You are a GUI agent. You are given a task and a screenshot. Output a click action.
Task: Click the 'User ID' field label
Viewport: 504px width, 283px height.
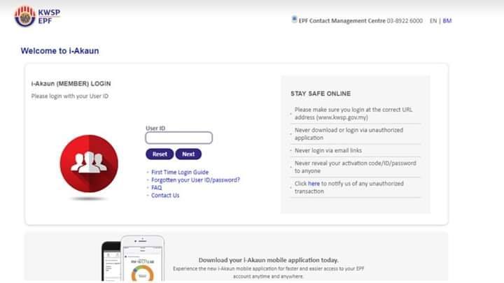click(x=155, y=128)
